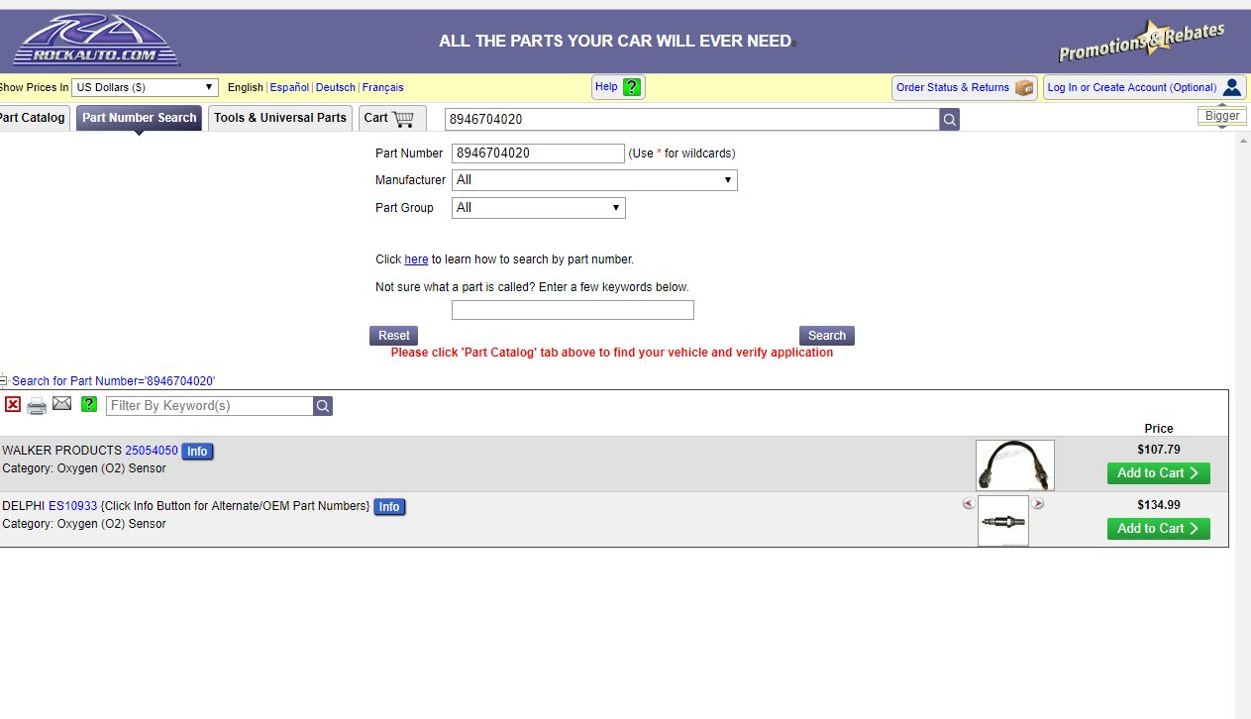
Task: Click the envelope email icon
Action: tap(62, 404)
